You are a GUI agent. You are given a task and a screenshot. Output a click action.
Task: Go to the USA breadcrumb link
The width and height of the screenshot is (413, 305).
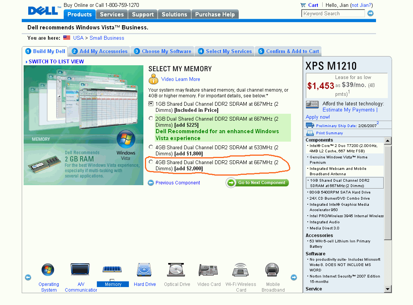point(78,38)
